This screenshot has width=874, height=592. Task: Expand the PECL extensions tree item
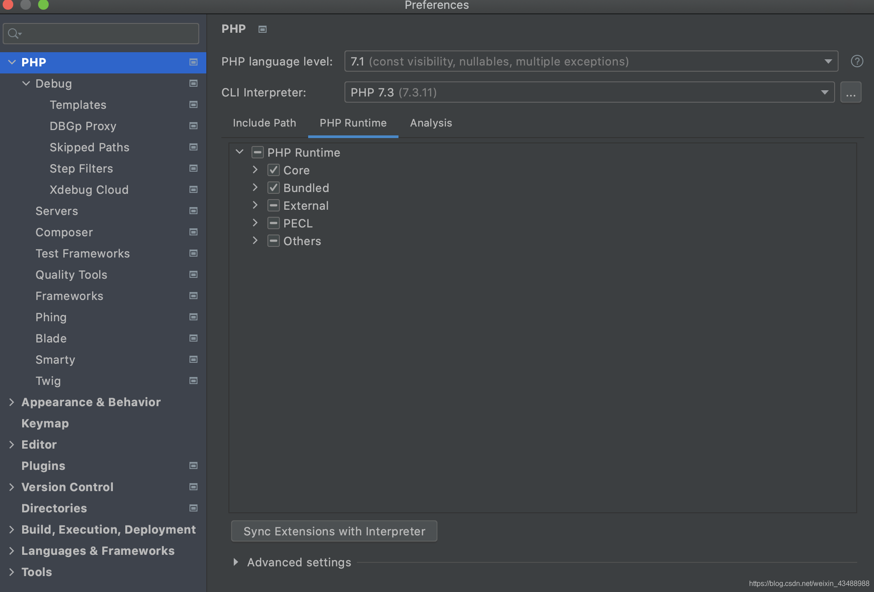coord(256,223)
